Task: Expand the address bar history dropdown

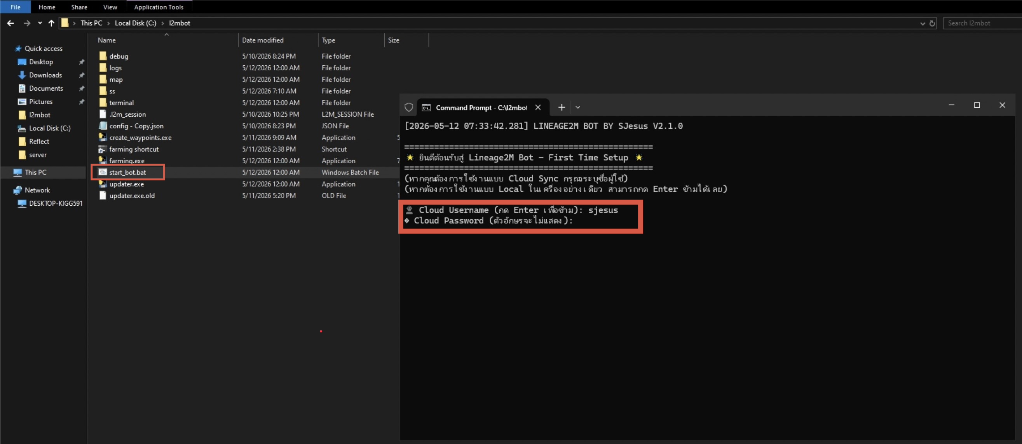Action: (923, 23)
